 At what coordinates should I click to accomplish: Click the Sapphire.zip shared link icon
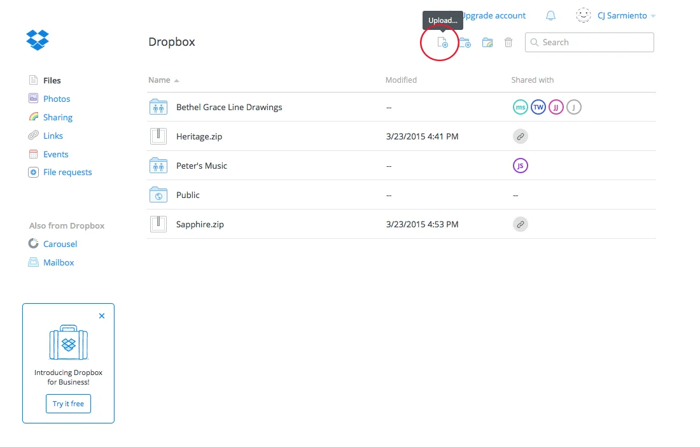(520, 224)
